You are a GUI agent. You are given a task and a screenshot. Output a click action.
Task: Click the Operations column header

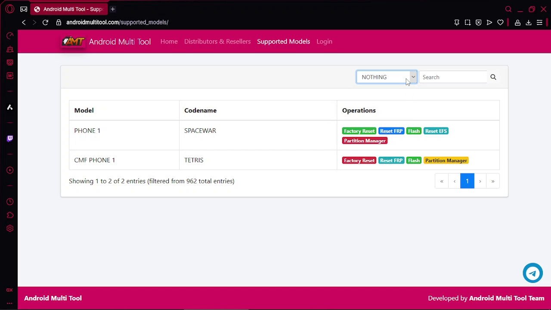pos(418,110)
